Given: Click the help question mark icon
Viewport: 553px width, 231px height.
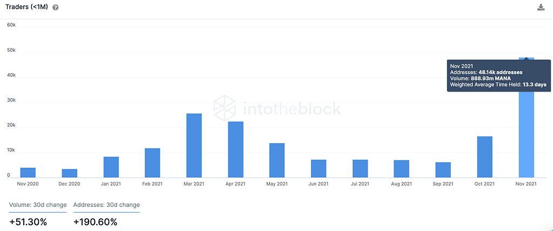Looking at the screenshot, I should [56, 8].
